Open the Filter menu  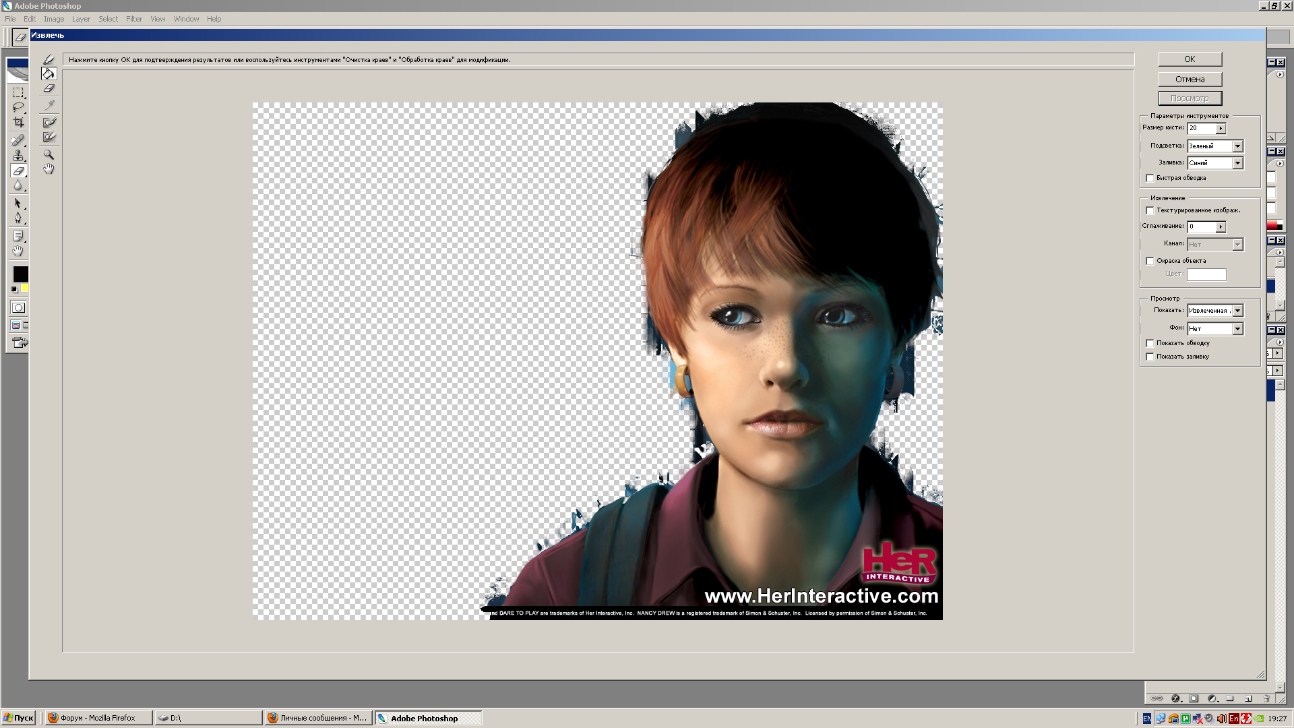click(133, 19)
